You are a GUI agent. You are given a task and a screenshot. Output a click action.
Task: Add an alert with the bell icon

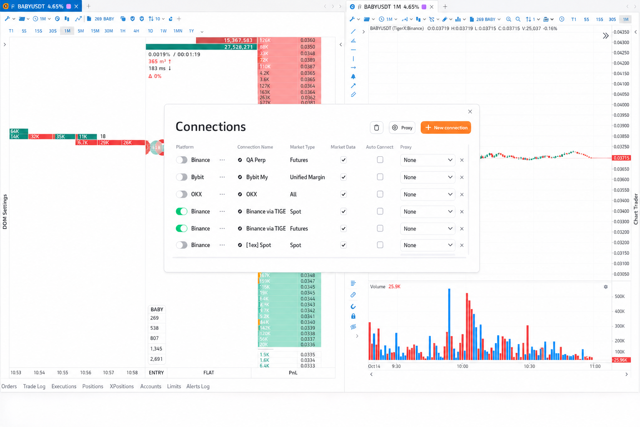pos(353,77)
